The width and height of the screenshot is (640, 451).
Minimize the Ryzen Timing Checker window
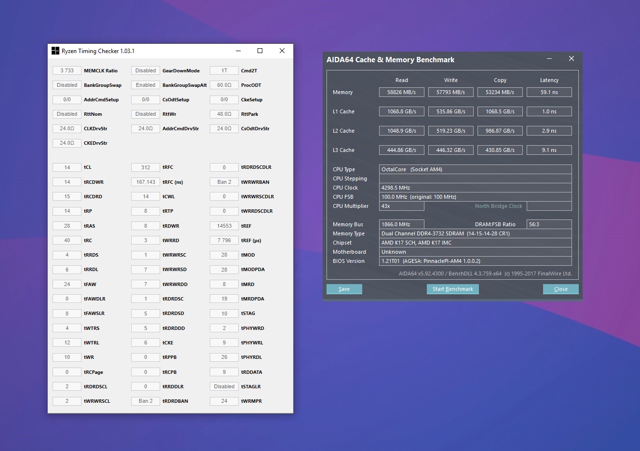(x=238, y=51)
